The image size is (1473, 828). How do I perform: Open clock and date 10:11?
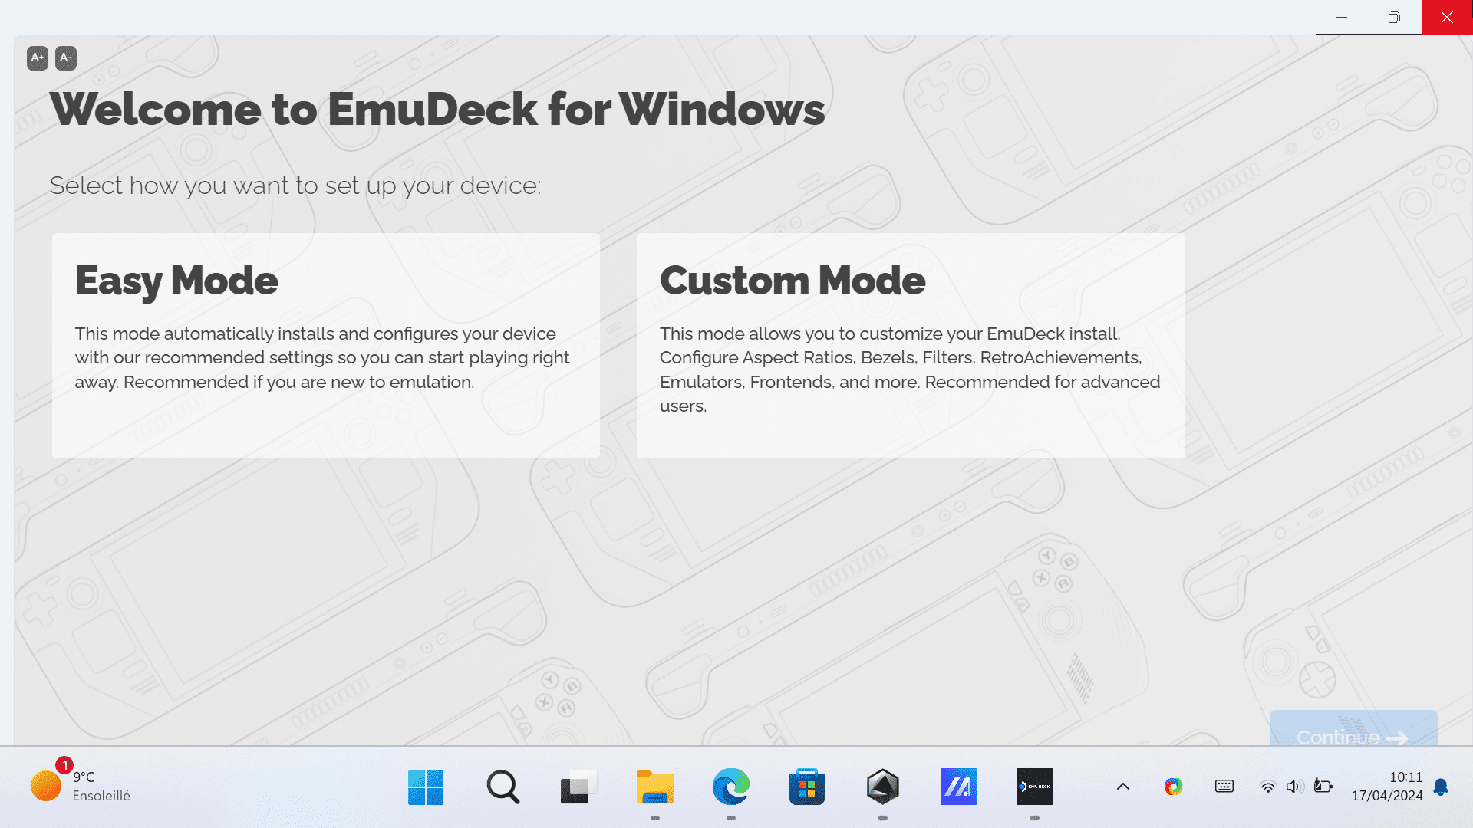pyautogui.click(x=1387, y=787)
